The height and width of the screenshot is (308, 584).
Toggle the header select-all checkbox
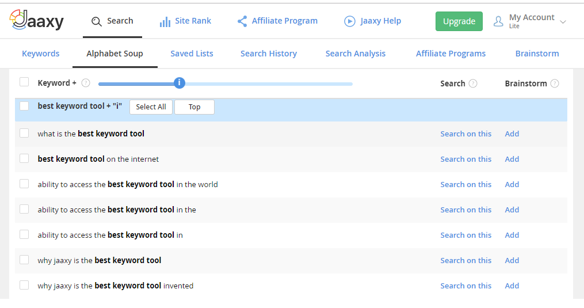click(24, 82)
